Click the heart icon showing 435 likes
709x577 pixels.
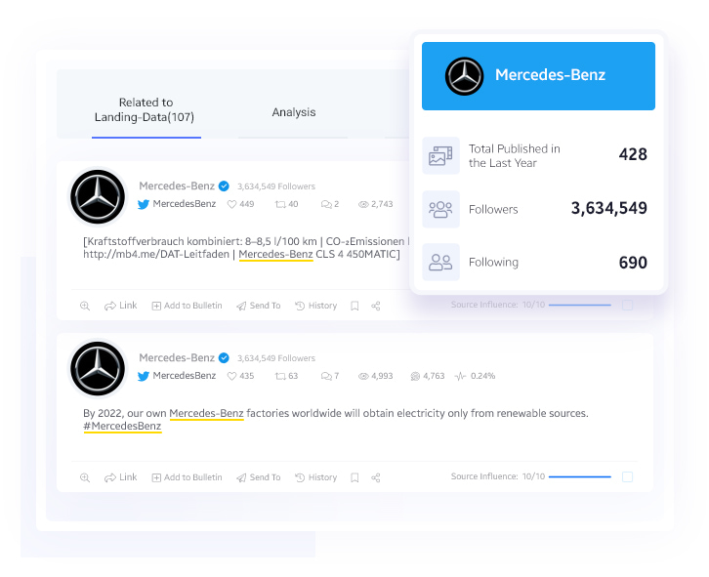click(x=232, y=376)
